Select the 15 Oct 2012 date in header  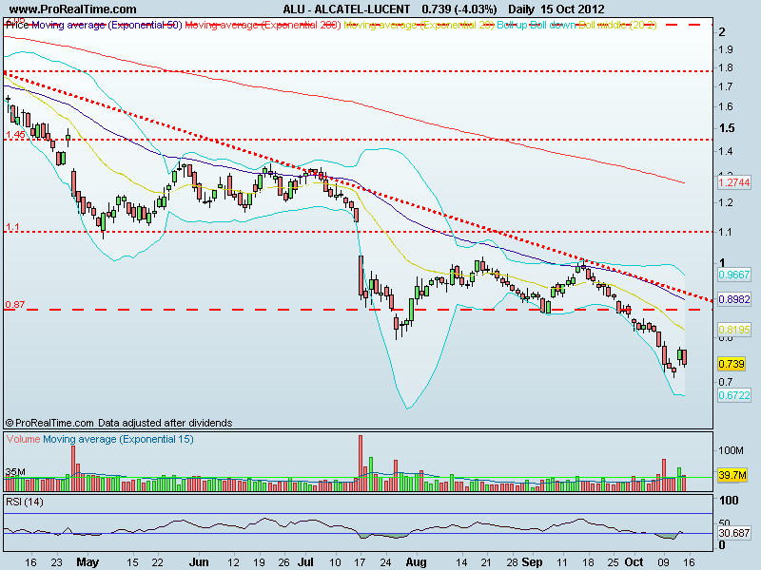click(x=573, y=9)
